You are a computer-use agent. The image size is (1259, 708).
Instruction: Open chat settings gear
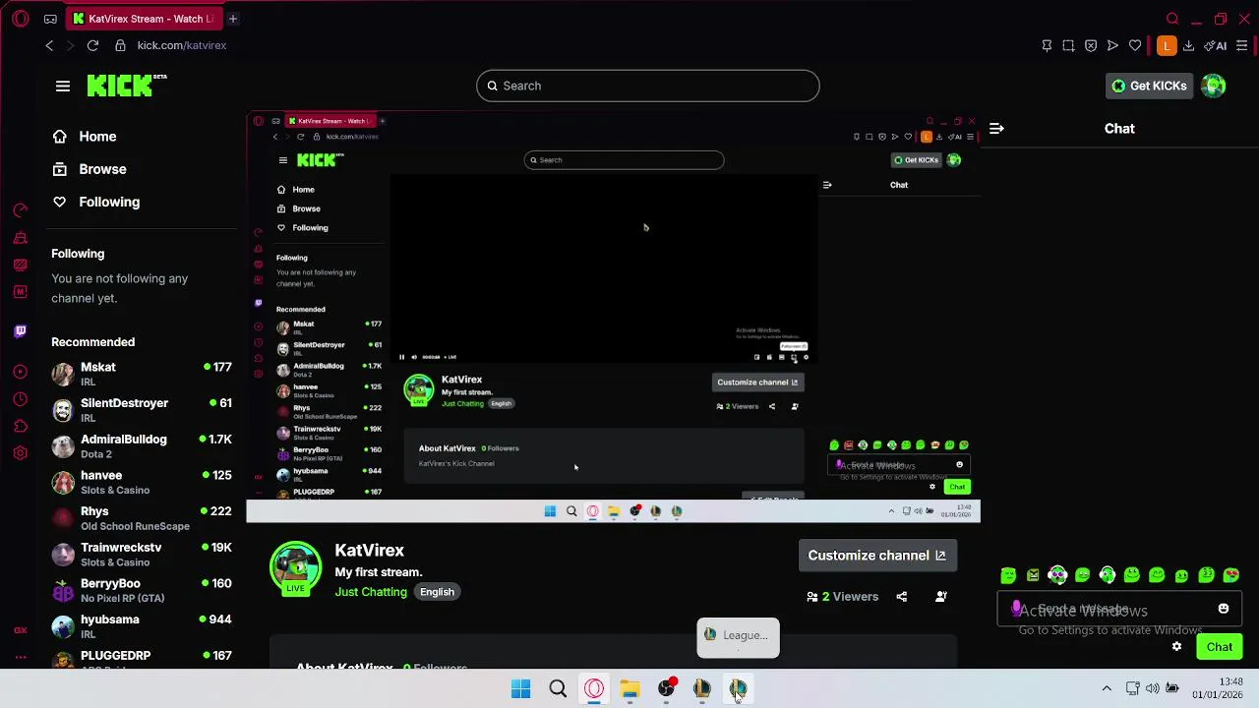pyautogui.click(x=1176, y=647)
